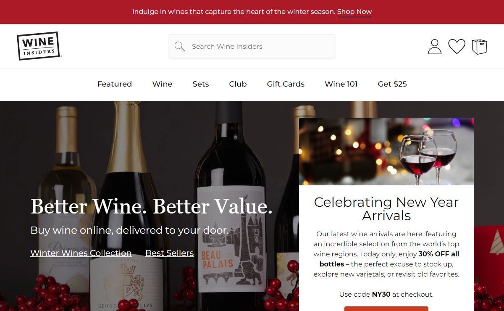The height and width of the screenshot is (311, 504).
Task: Open the user account icon
Action: (x=435, y=47)
